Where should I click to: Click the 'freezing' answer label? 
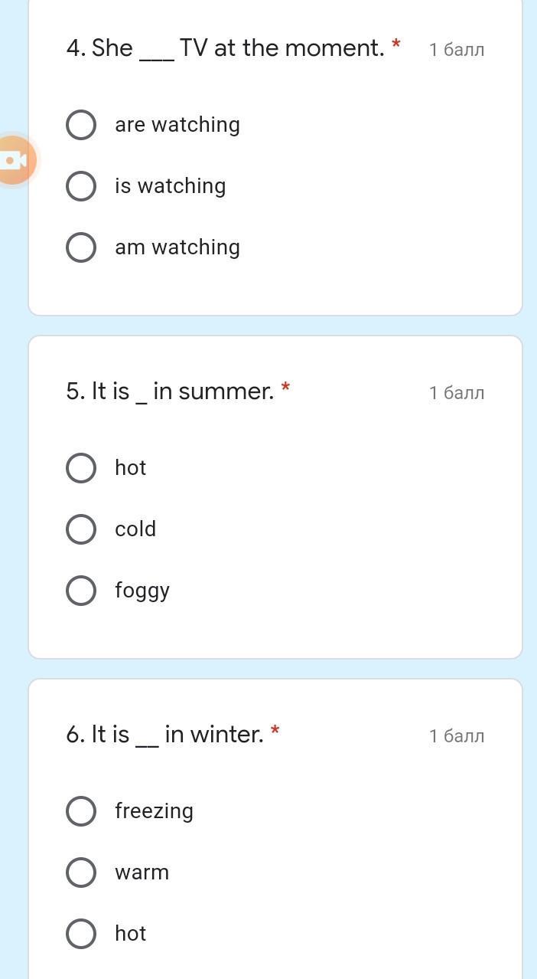pyautogui.click(x=154, y=811)
